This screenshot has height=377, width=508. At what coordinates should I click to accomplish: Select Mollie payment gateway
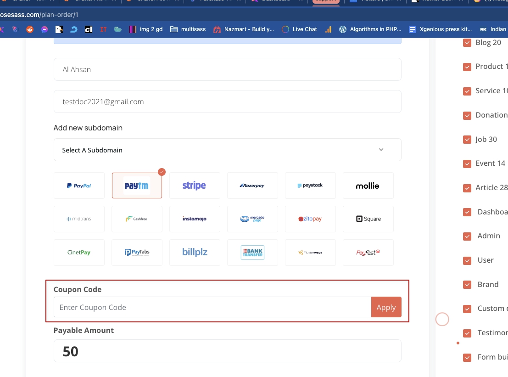click(368, 186)
